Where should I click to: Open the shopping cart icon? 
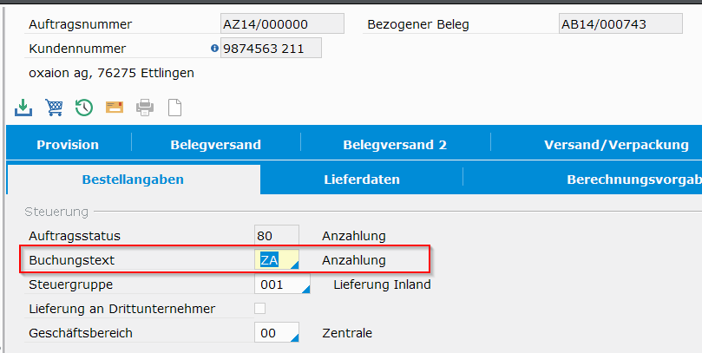point(54,108)
